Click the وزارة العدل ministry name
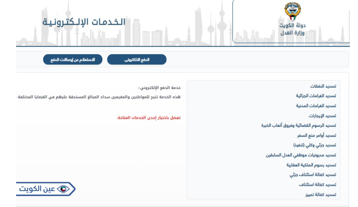 tap(293, 33)
